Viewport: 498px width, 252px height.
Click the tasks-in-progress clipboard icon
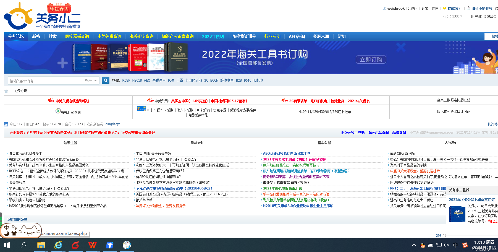pyautogui.click(x=469, y=9)
